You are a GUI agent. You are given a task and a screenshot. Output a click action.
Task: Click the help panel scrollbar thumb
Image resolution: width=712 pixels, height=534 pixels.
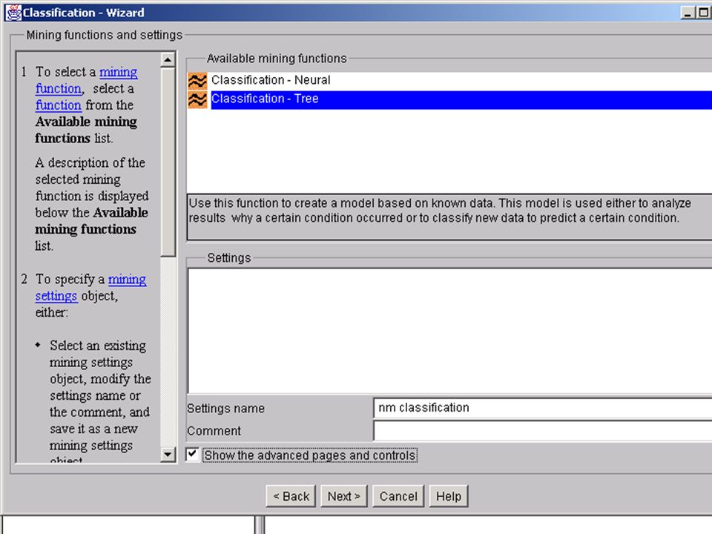168,162
